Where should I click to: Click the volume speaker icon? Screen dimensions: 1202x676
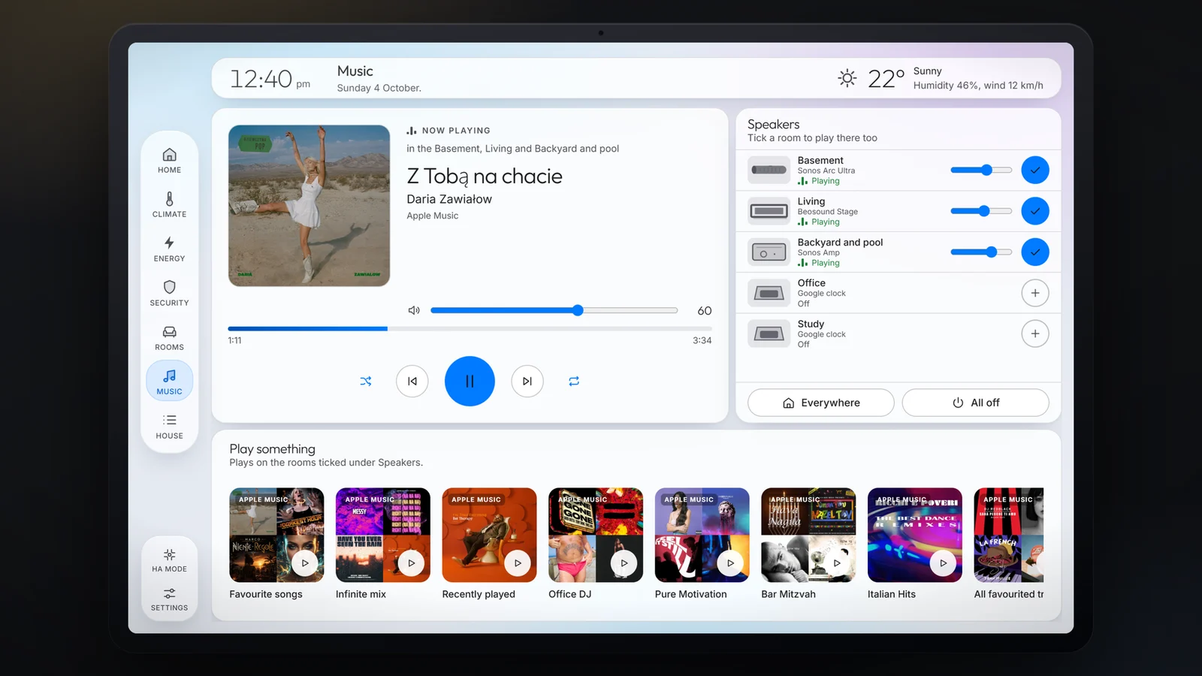414,310
